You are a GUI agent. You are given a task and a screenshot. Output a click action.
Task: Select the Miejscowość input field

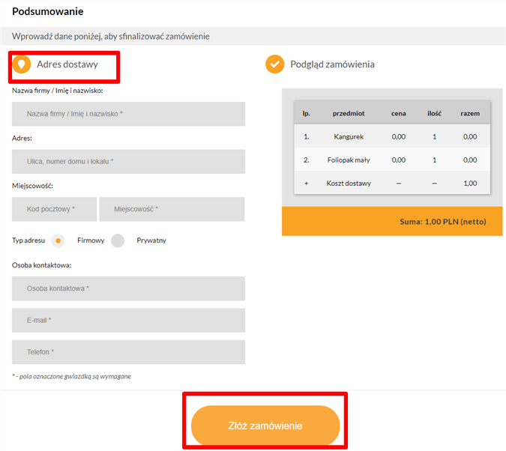pos(172,209)
